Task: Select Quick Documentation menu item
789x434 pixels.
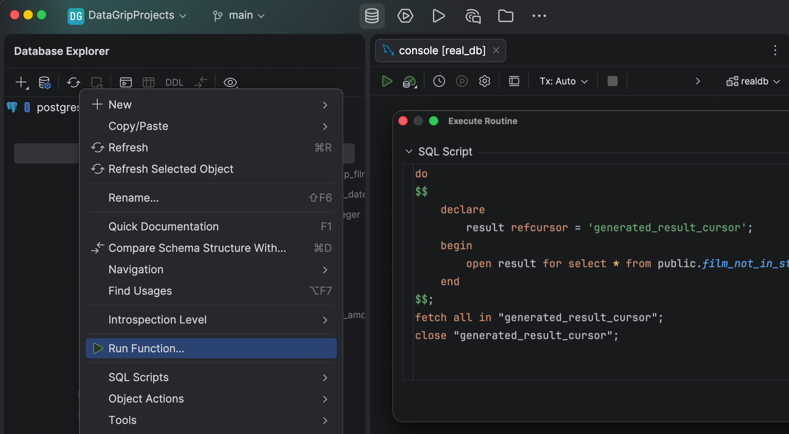Action: (211, 227)
